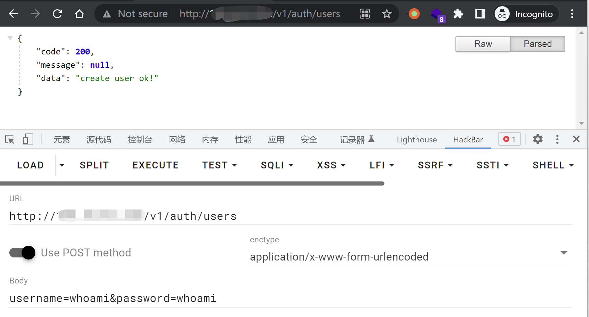
Task: Toggle the Use POST method switch
Action: click(x=23, y=253)
